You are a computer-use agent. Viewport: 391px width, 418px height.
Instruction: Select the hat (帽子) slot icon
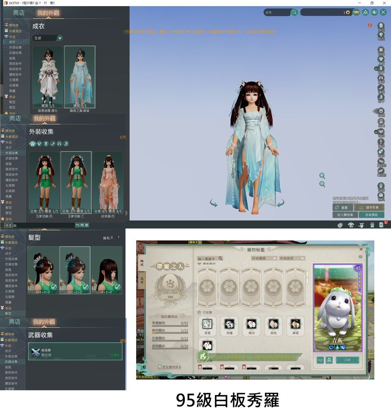pyautogui.click(x=381, y=69)
